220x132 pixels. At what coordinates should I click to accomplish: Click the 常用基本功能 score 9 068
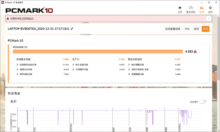tap(66, 59)
